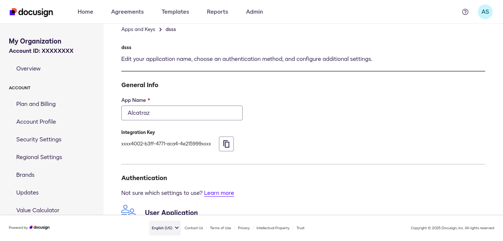503x241 pixels.
Task: Switch to the Admin tab
Action: click(x=254, y=11)
